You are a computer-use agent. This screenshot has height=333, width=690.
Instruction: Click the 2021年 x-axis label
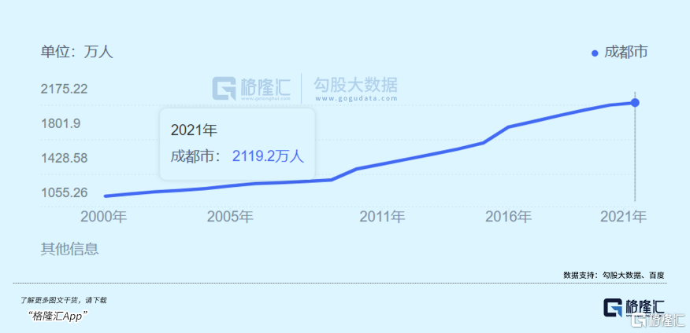(624, 217)
